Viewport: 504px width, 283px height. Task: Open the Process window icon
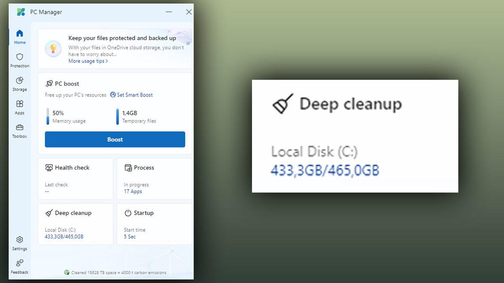click(x=128, y=167)
